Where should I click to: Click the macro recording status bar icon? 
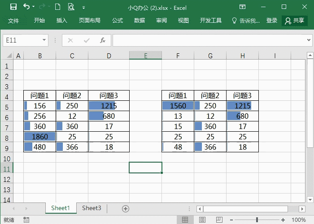(26, 220)
